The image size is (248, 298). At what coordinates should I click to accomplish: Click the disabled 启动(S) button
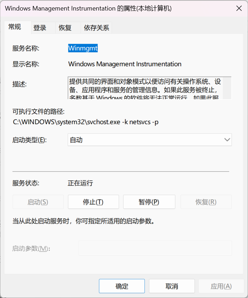click(38, 202)
